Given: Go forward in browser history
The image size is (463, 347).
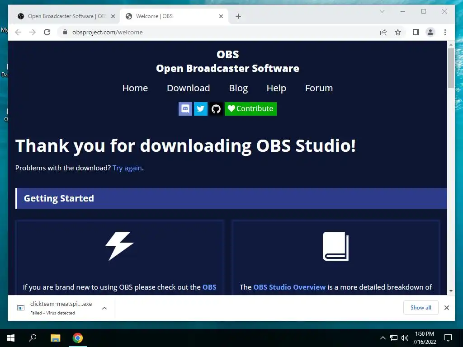Looking at the screenshot, I should (33, 32).
